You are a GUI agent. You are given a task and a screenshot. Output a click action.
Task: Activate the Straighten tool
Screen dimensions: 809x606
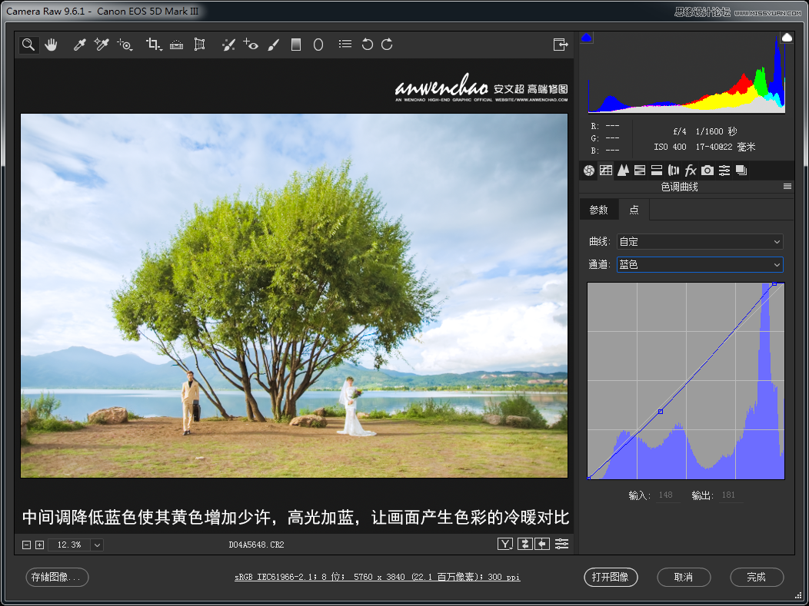click(x=176, y=45)
